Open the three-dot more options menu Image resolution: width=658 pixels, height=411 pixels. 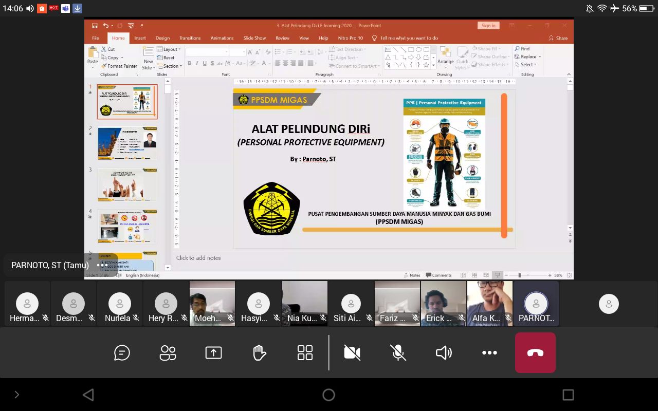[x=489, y=353]
